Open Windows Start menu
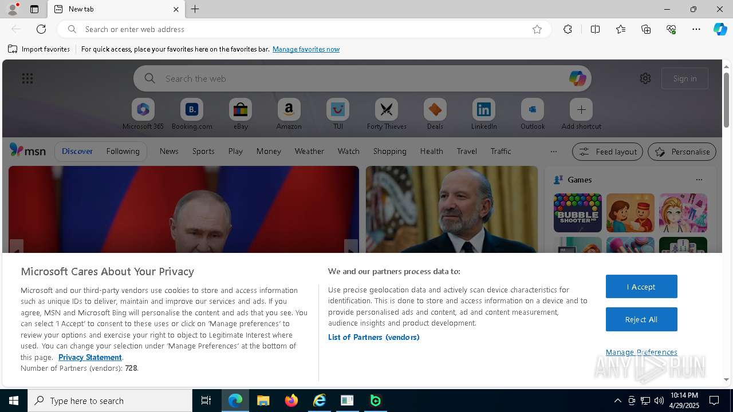 pyautogui.click(x=14, y=401)
